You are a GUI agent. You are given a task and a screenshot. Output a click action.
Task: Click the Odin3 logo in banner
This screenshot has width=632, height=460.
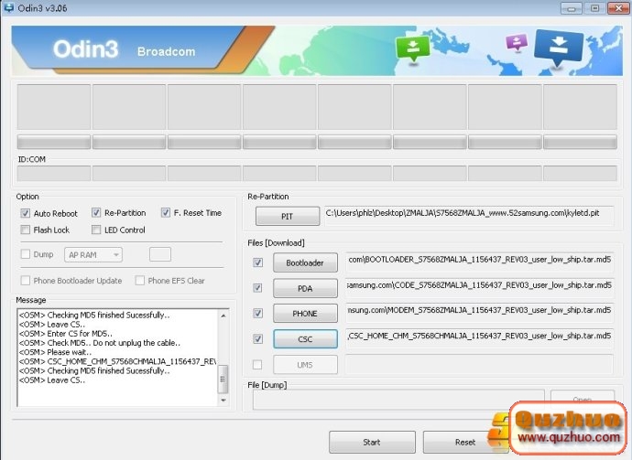click(86, 49)
